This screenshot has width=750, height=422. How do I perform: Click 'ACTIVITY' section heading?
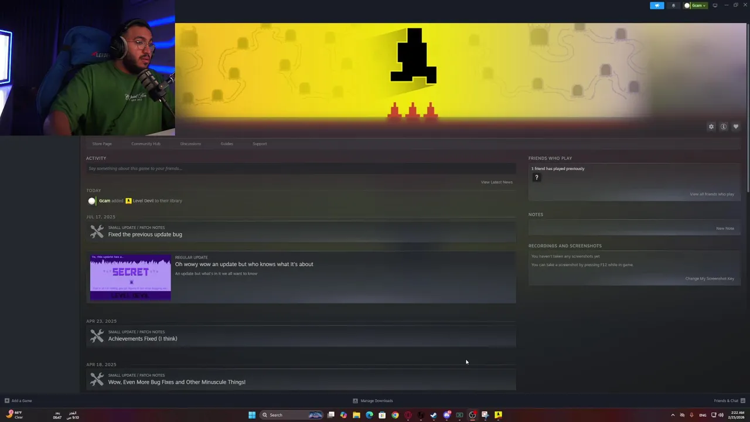click(x=96, y=158)
